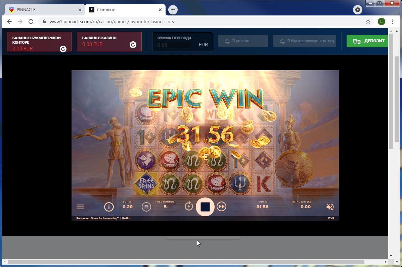
Task: Click the Free Spins scatter symbol
Action: click(x=146, y=184)
